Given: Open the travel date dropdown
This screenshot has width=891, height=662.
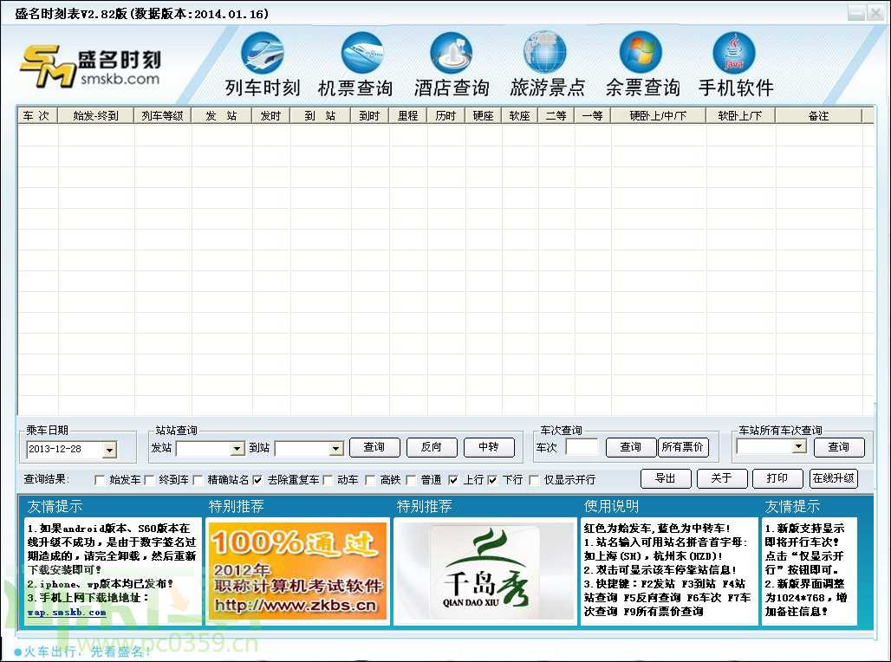Looking at the screenshot, I should [109, 450].
